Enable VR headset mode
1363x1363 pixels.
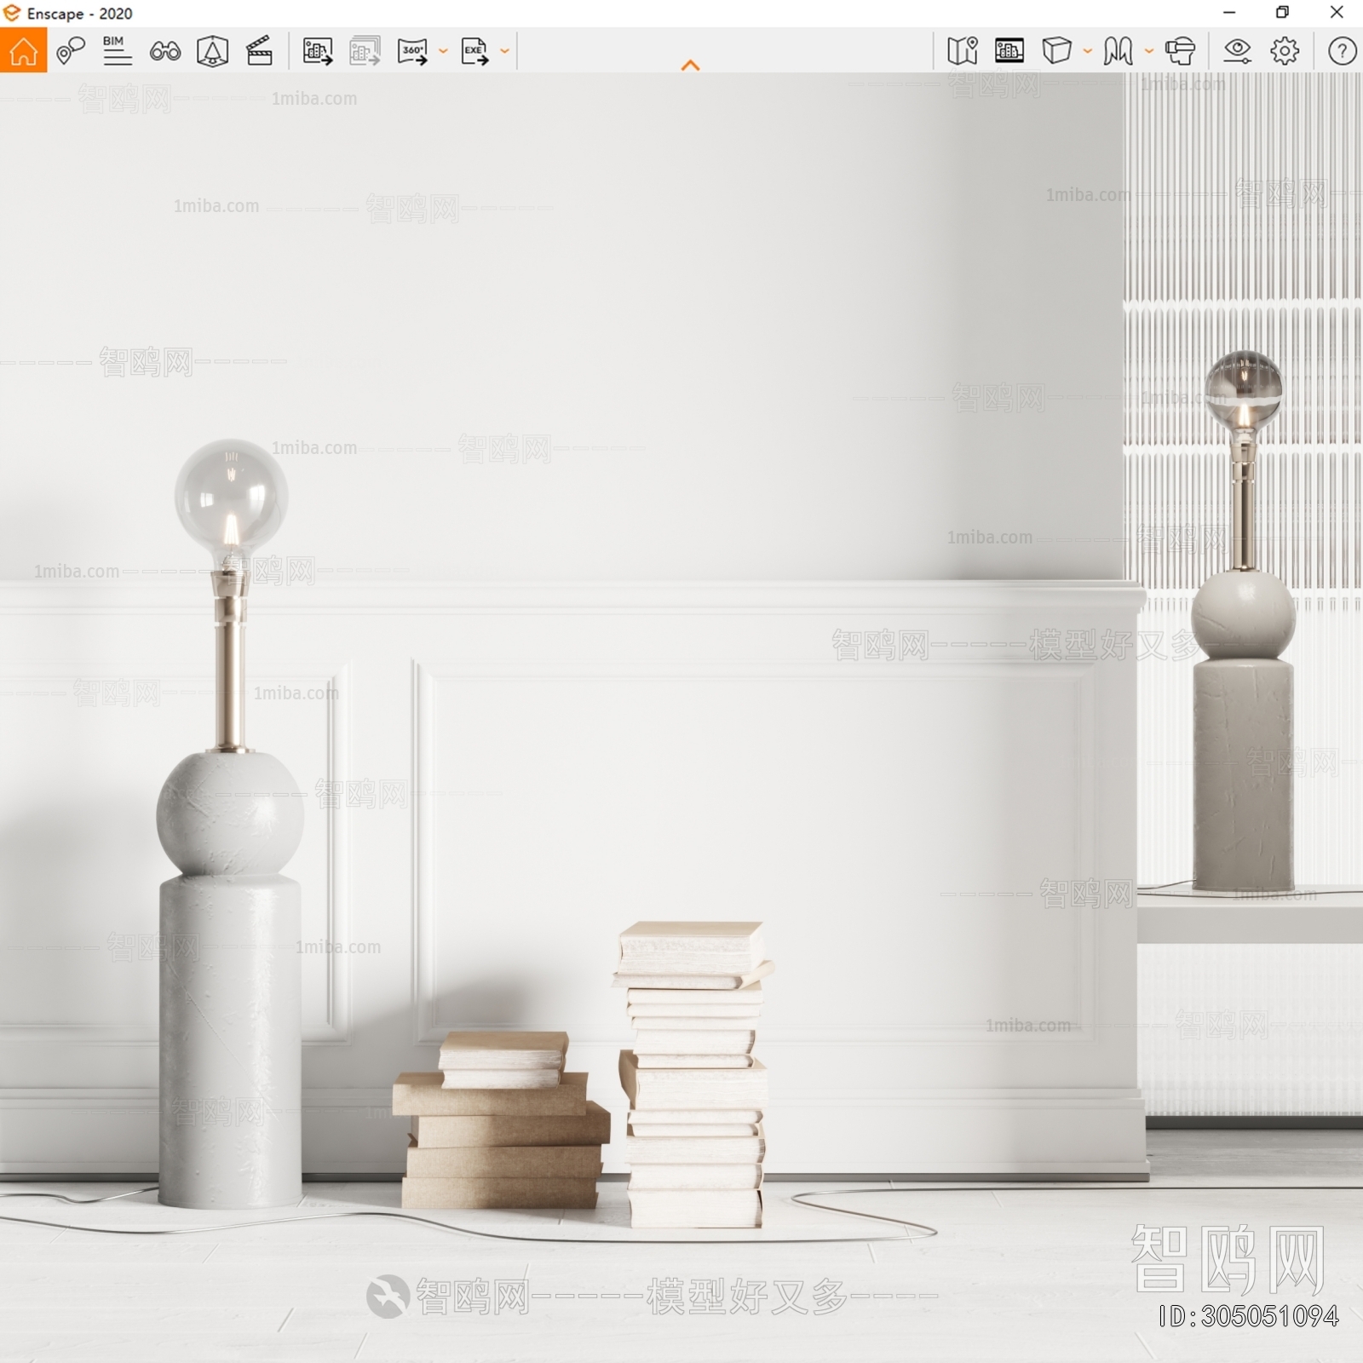point(1180,51)
